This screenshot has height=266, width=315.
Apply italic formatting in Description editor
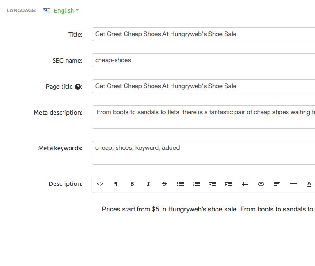pos(148,184)
